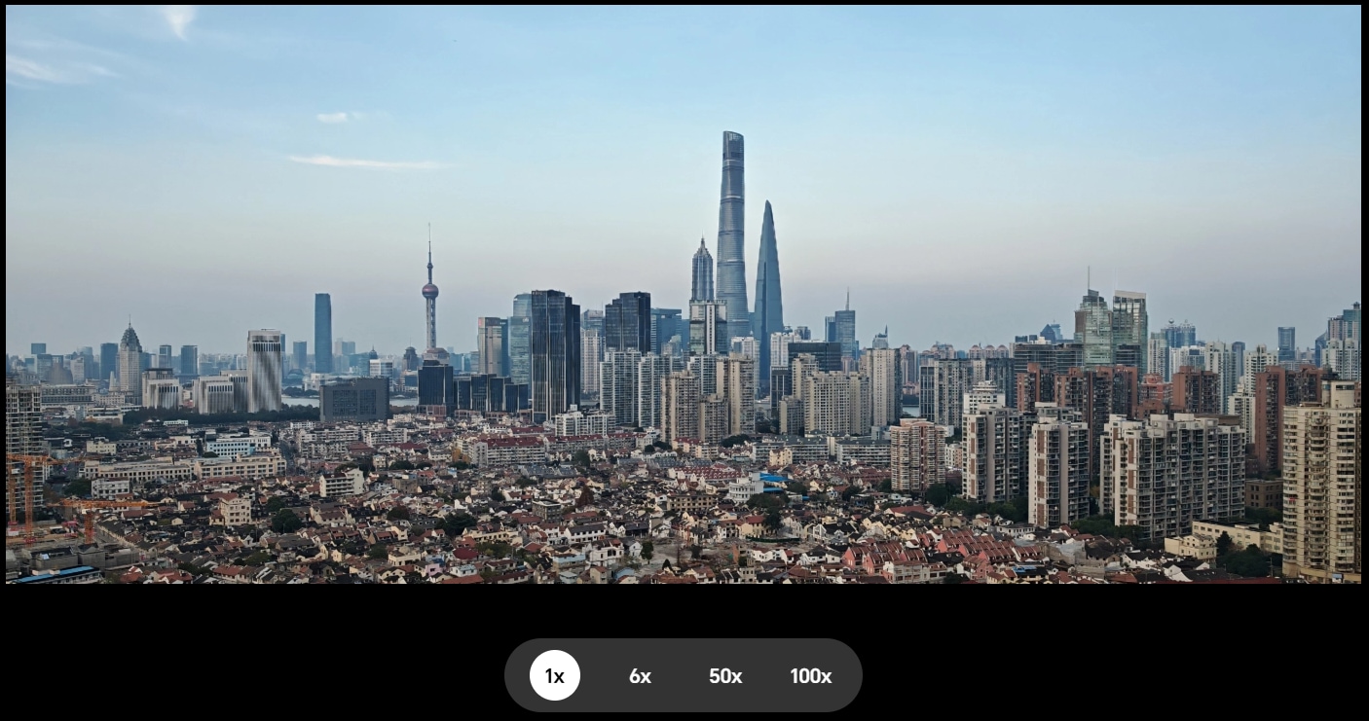The image size is (1369, 721).
Task: Select the 1x zoom level
Action: click(554, 675)
